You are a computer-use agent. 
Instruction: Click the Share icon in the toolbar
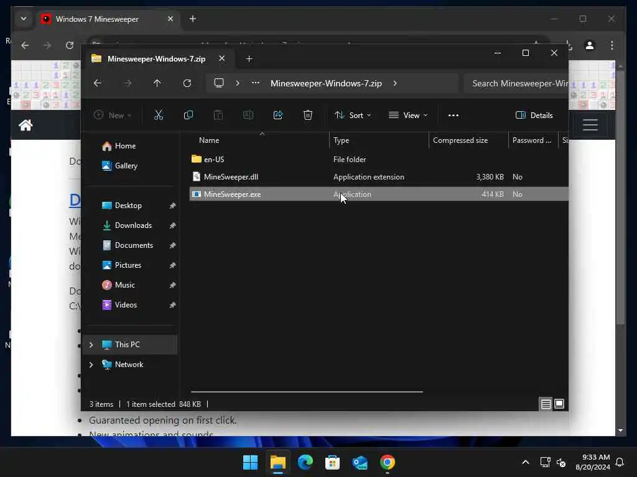[278, 115]
